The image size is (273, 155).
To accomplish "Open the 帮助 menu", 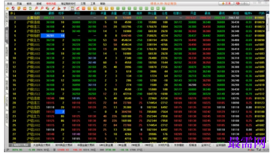I will 103,4.
